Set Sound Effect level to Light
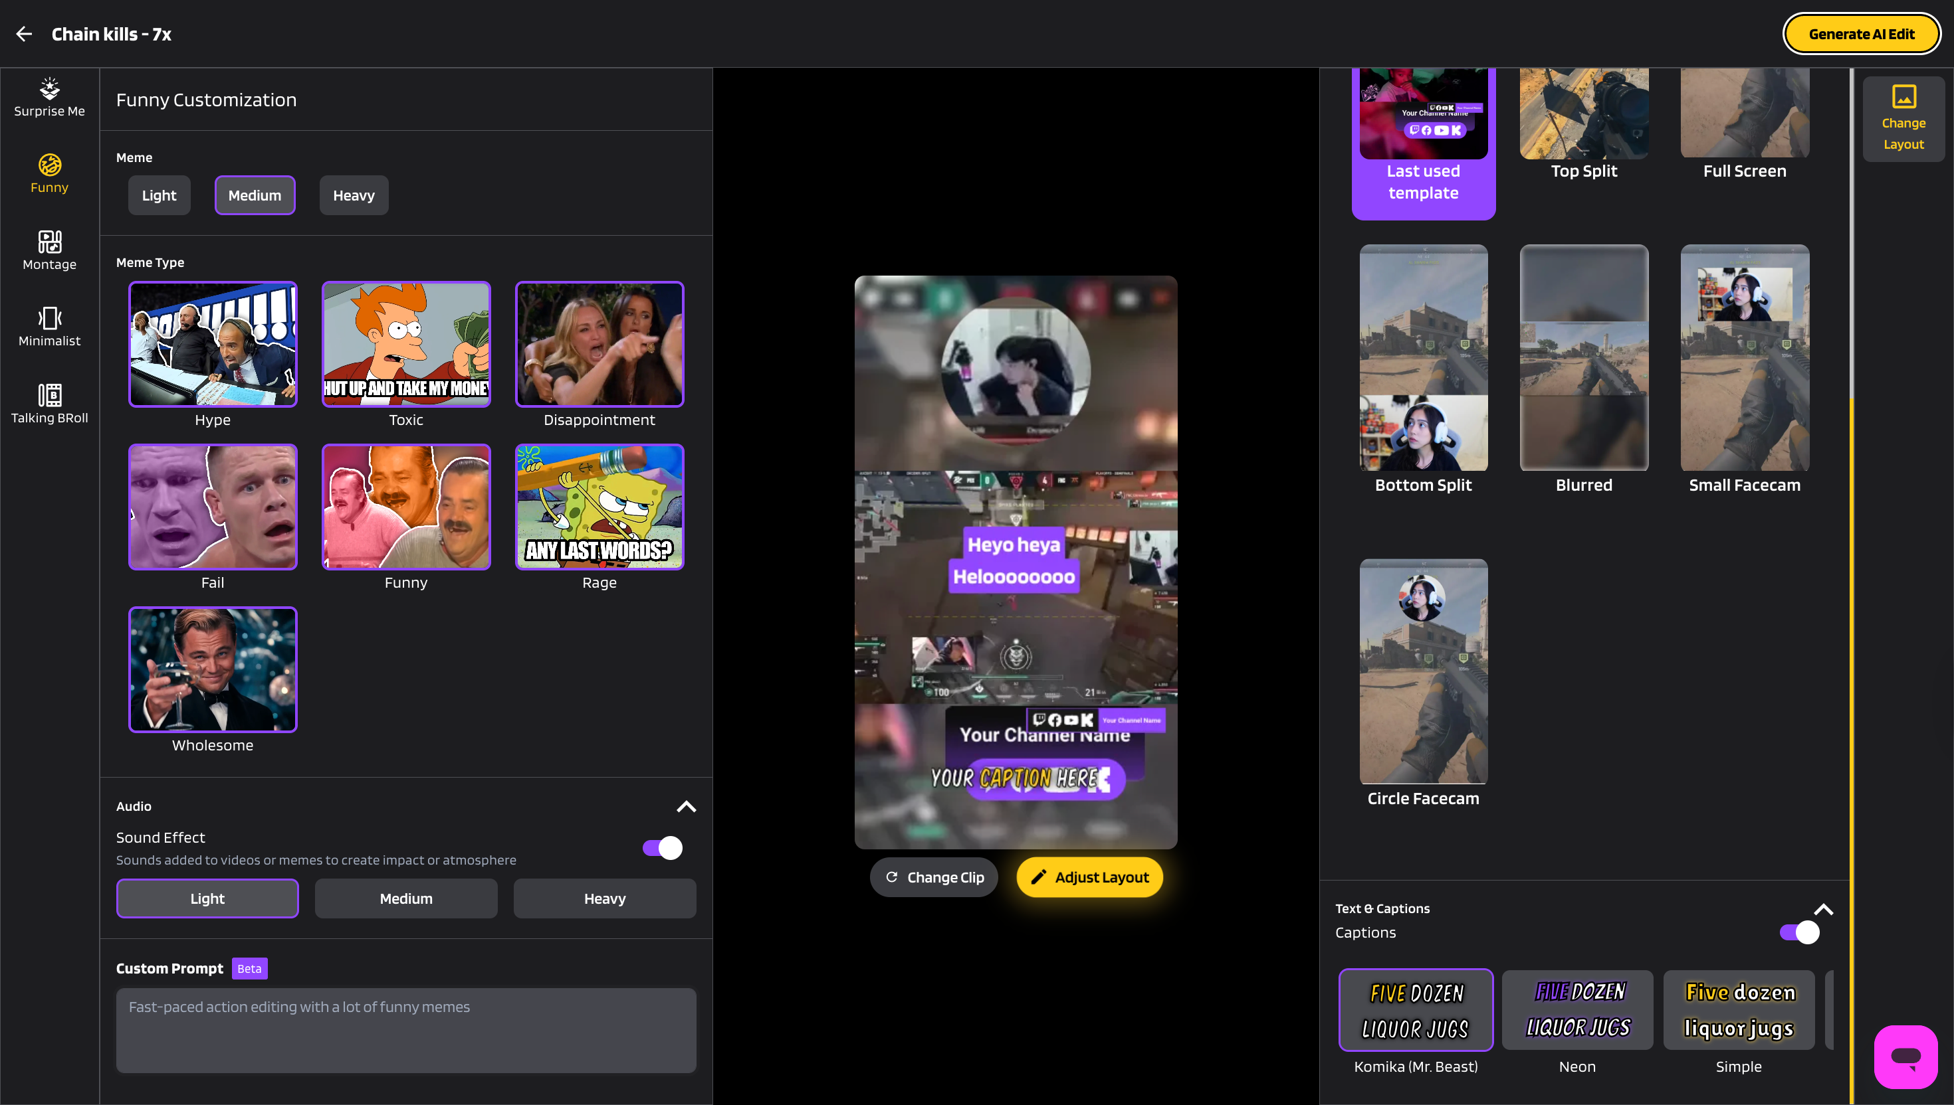The image size is (1954, 1105). coord(207,898)
